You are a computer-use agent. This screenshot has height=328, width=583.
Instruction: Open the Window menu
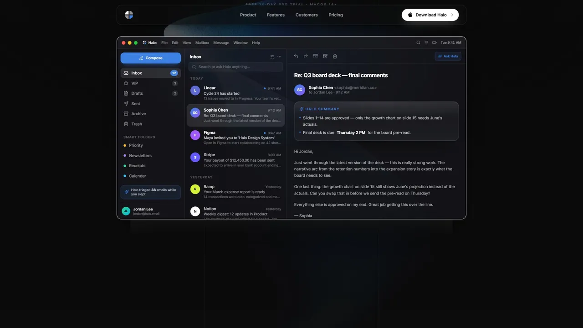(x=240, y=43)
